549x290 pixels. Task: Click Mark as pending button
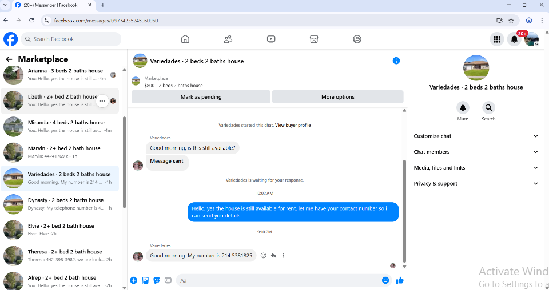pos(201,97)
